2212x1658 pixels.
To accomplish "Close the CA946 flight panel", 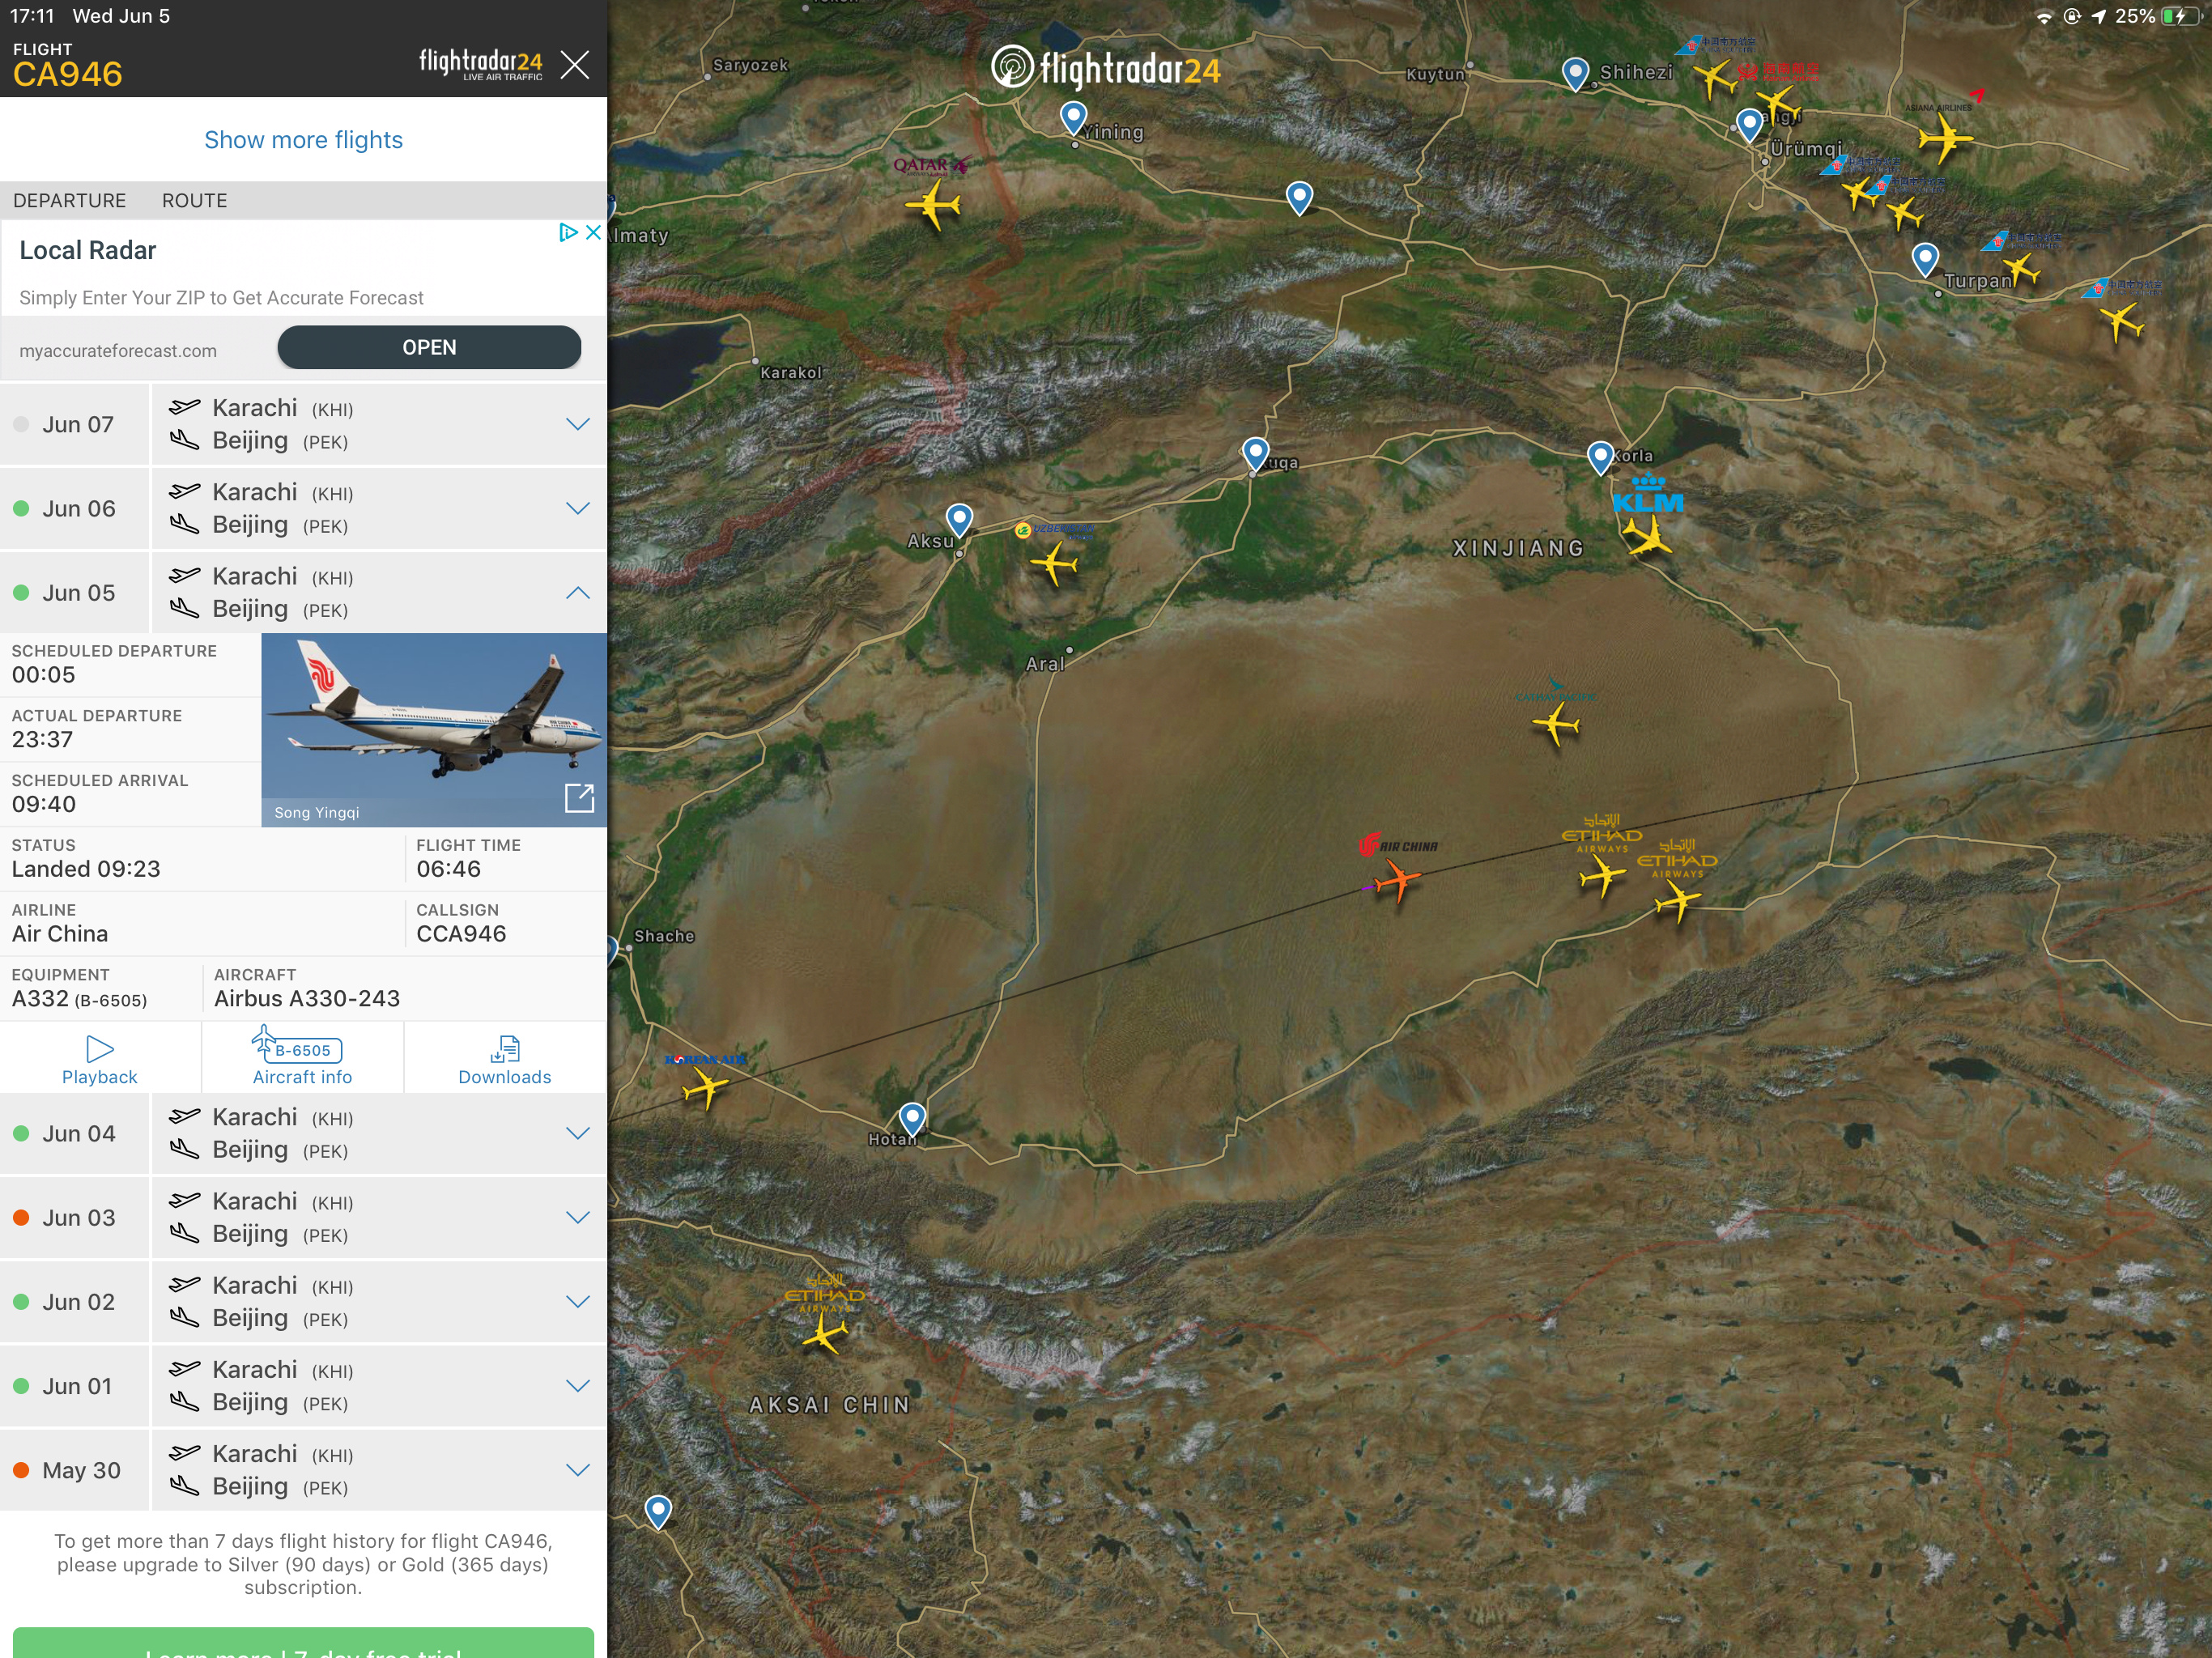I will [x=575, y=65].
